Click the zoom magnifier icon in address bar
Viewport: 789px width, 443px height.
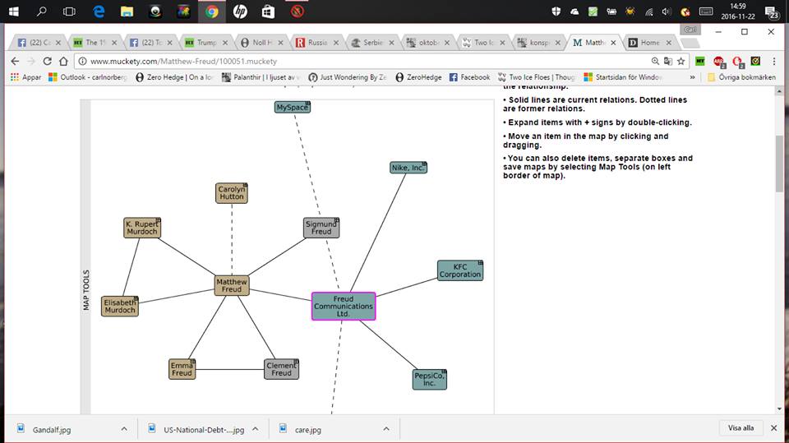pos(654,61)
